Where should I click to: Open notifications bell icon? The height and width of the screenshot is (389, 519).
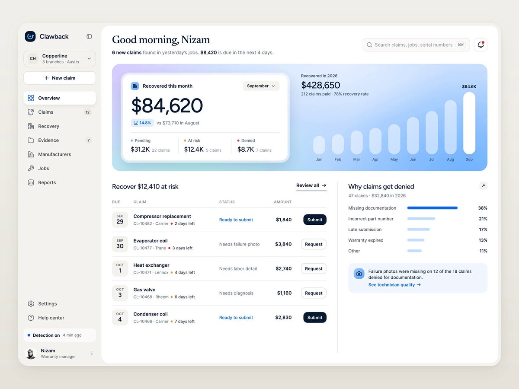(481, 45)
